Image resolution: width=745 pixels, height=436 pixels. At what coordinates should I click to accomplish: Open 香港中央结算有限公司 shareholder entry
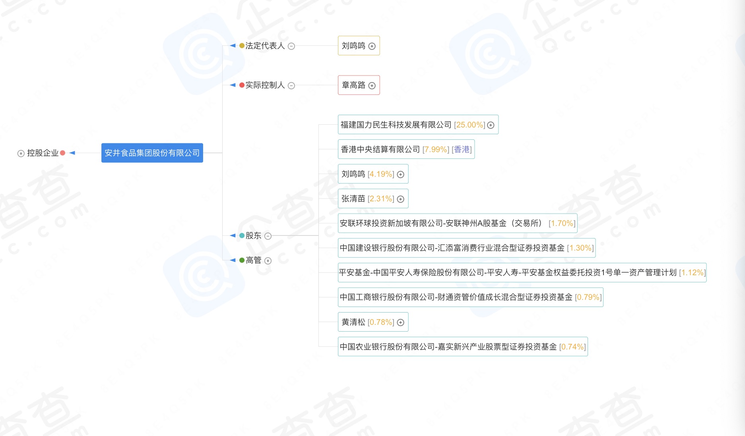coord(406,149)
